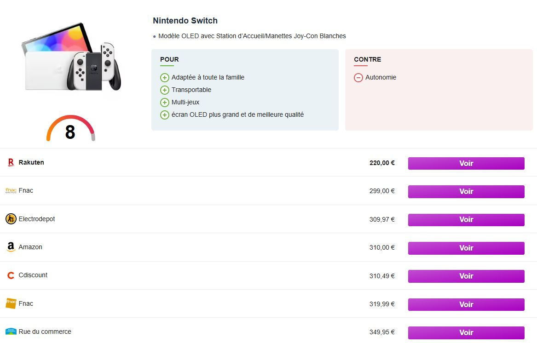The width and height of the screenshot is (537, 343).
Task: Click the Electrodepot logo icon
Action: (x=11, y=219)
